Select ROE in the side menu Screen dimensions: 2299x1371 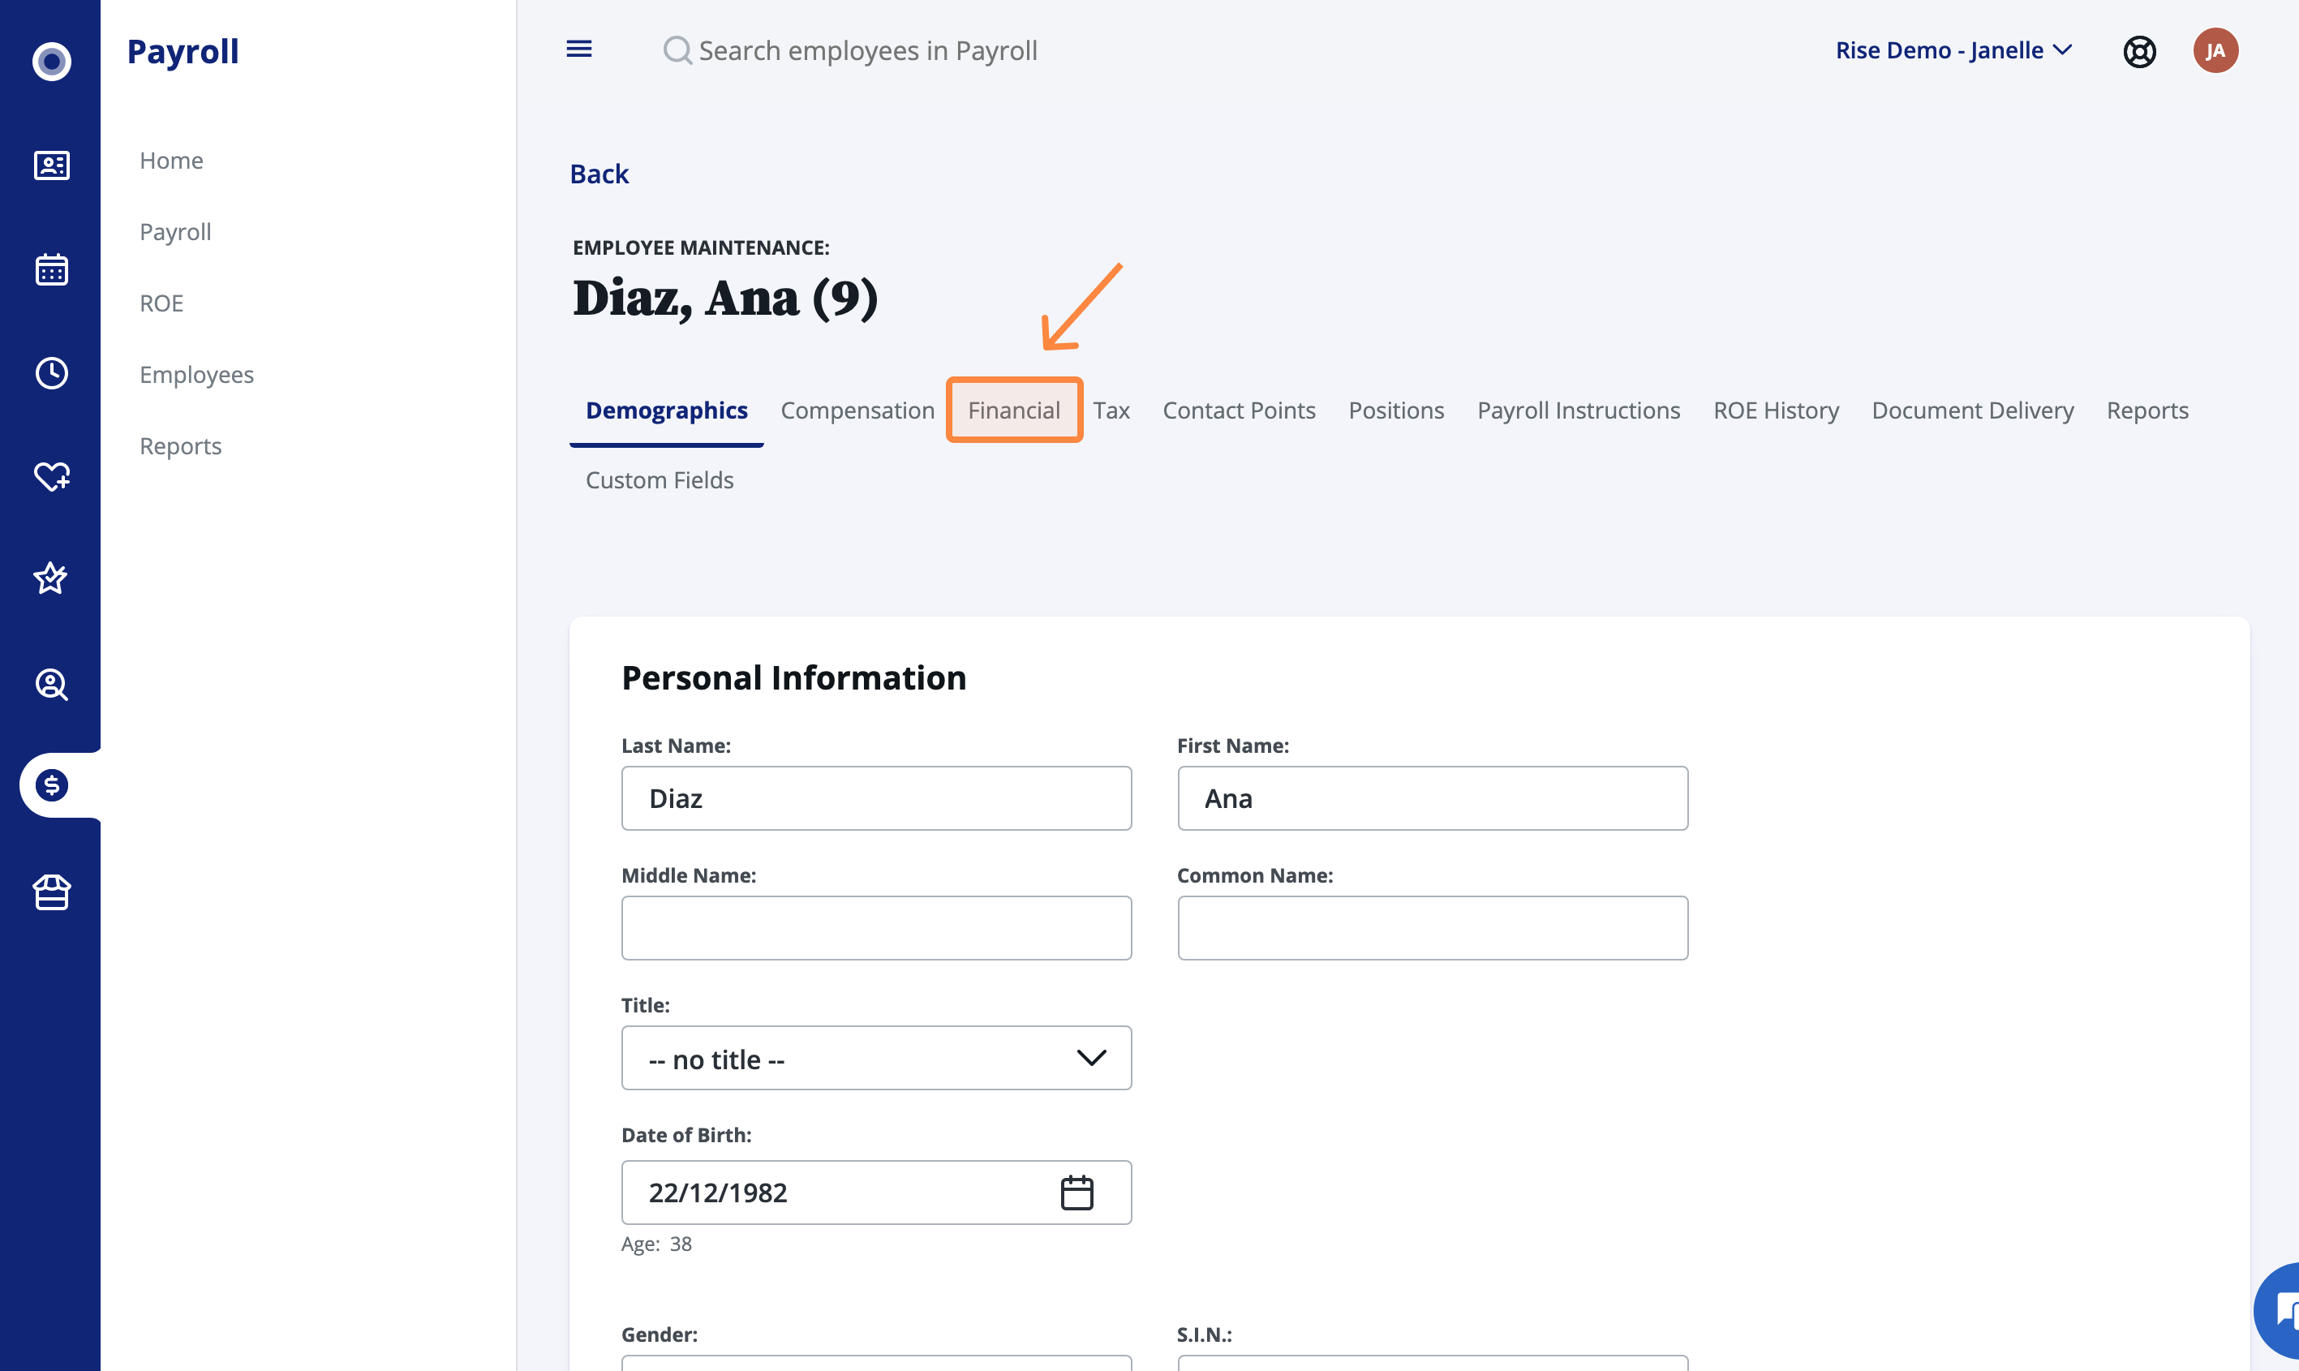(161, 303)
